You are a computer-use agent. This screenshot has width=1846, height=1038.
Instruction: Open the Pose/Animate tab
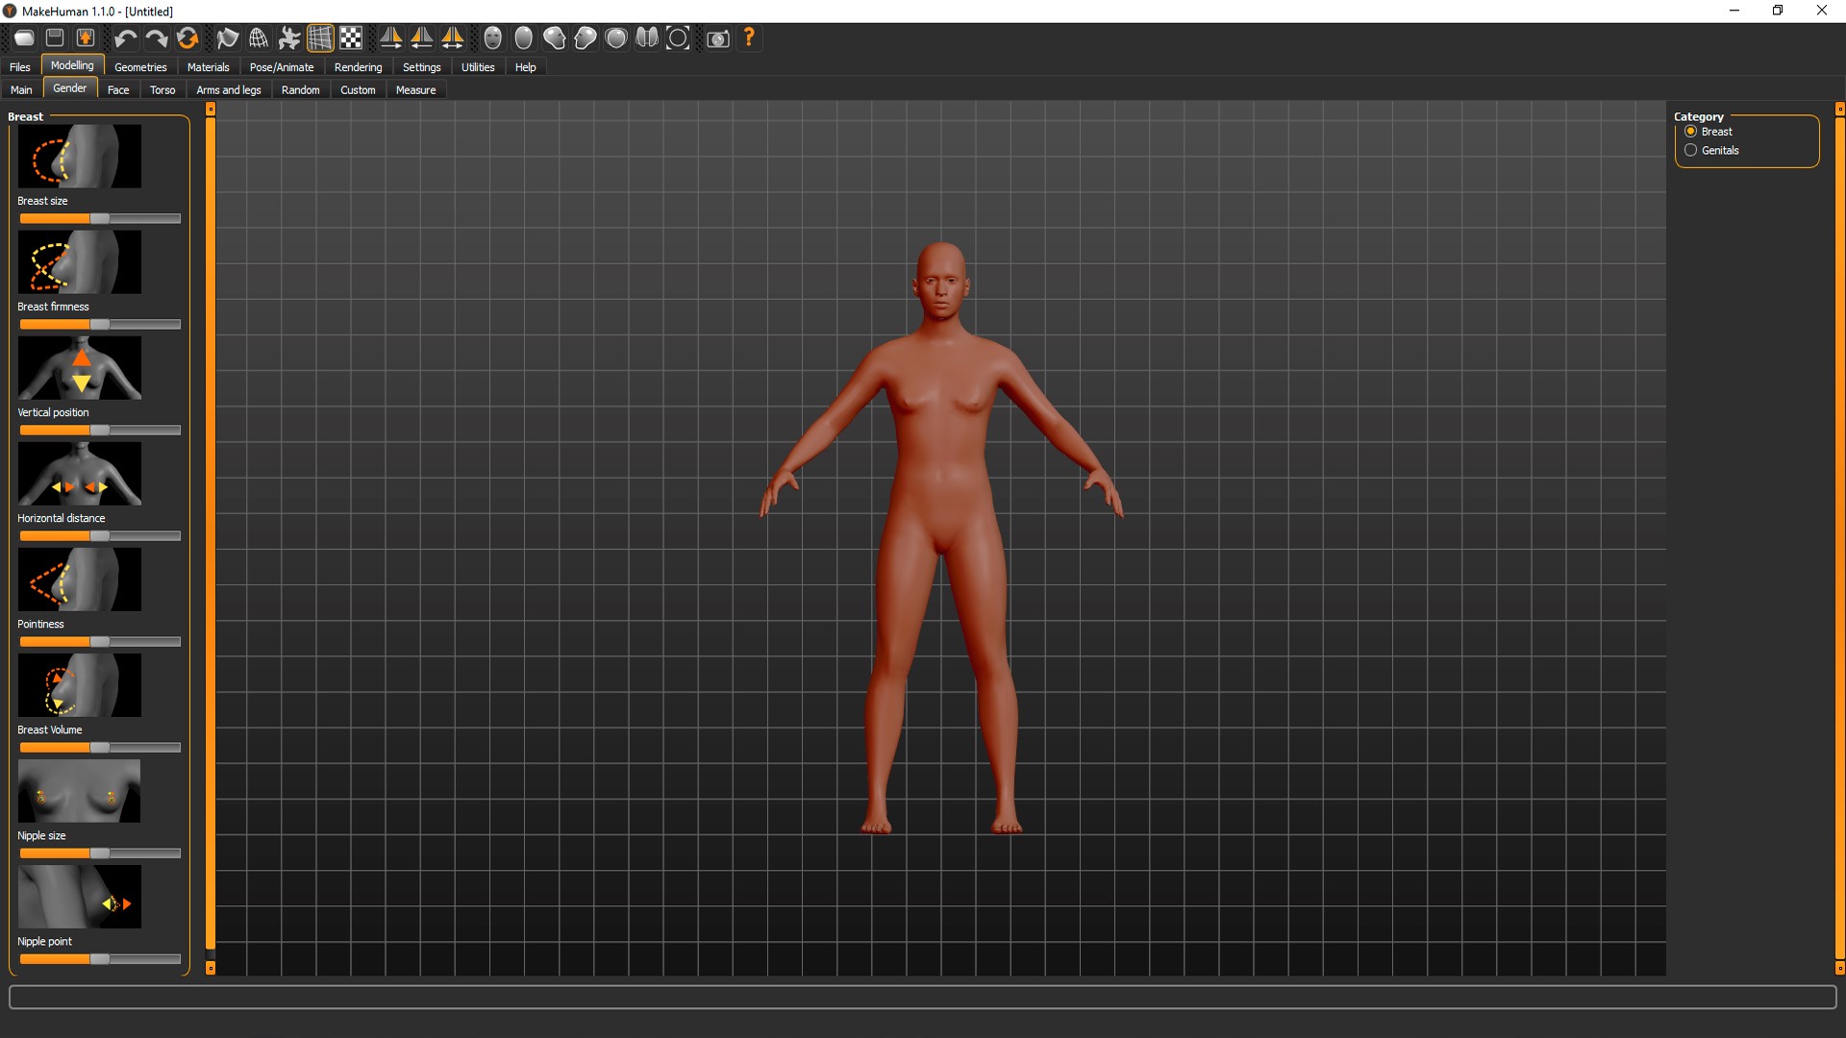coord(282,67)
